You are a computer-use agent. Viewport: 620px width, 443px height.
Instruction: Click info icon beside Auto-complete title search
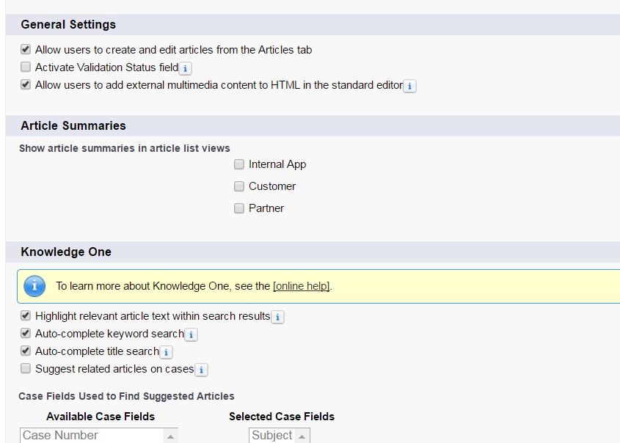(x=166, y=352)
